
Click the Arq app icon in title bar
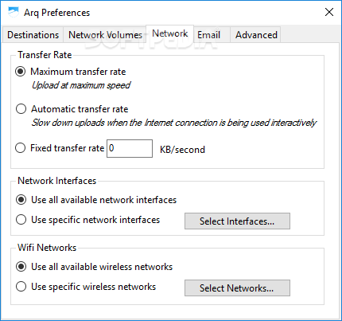click(13, 12)
